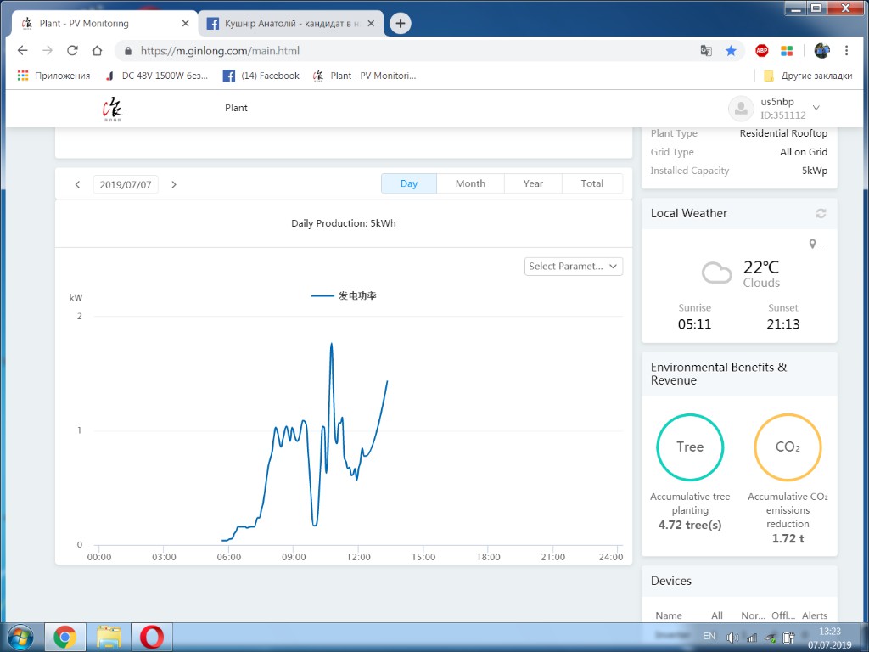Open the translate page icon
The width and height of the screenshot is (869, 652).
coord(706,50)
